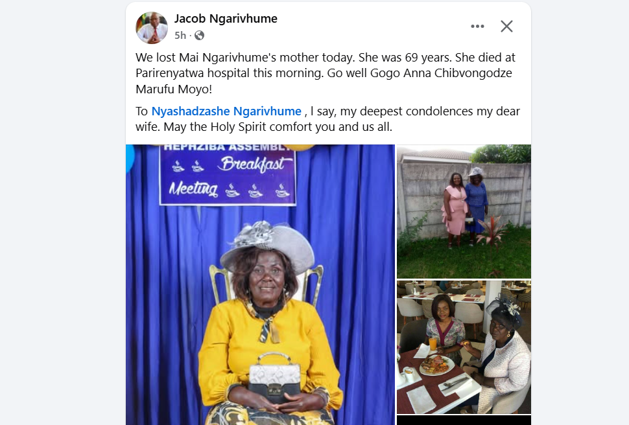Open the post options three-dot menu
This screenshot has height=425, width=629.
[x=477, y=27]
